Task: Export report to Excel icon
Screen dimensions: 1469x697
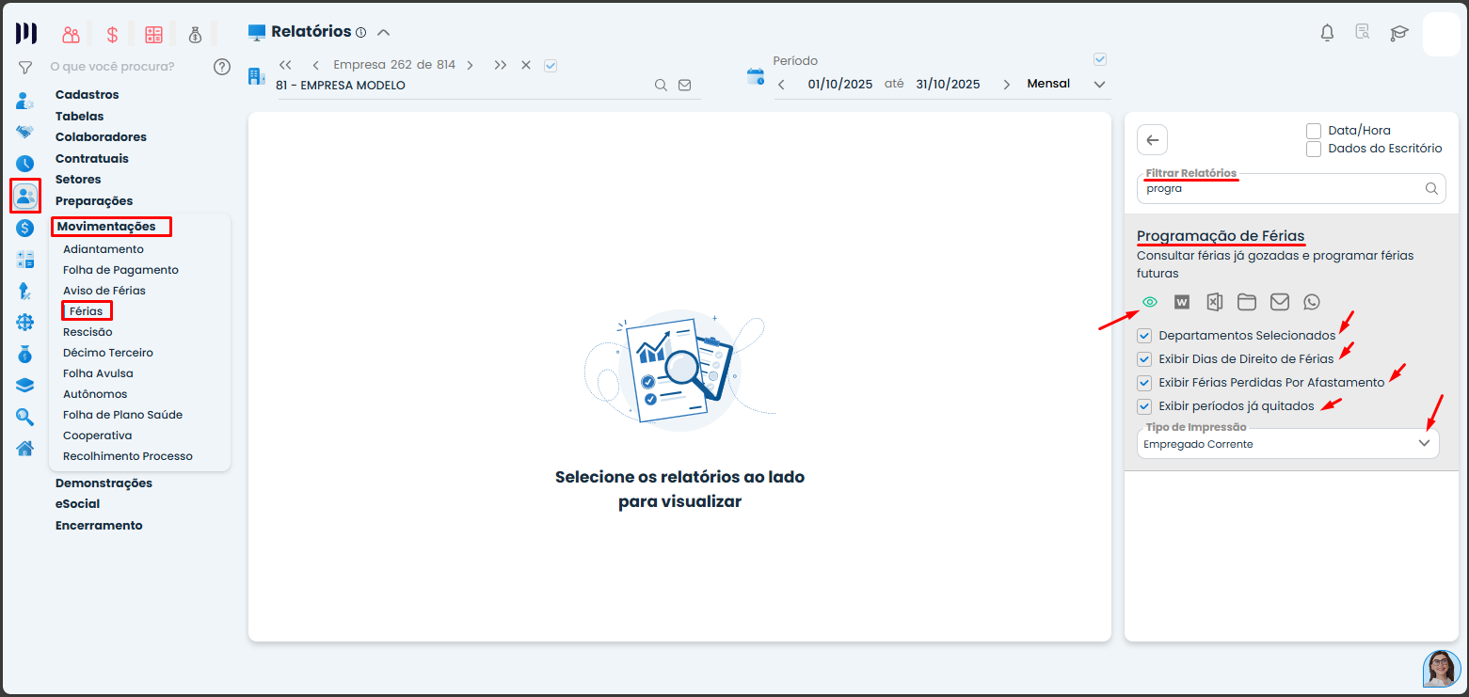Action: 1214,302
